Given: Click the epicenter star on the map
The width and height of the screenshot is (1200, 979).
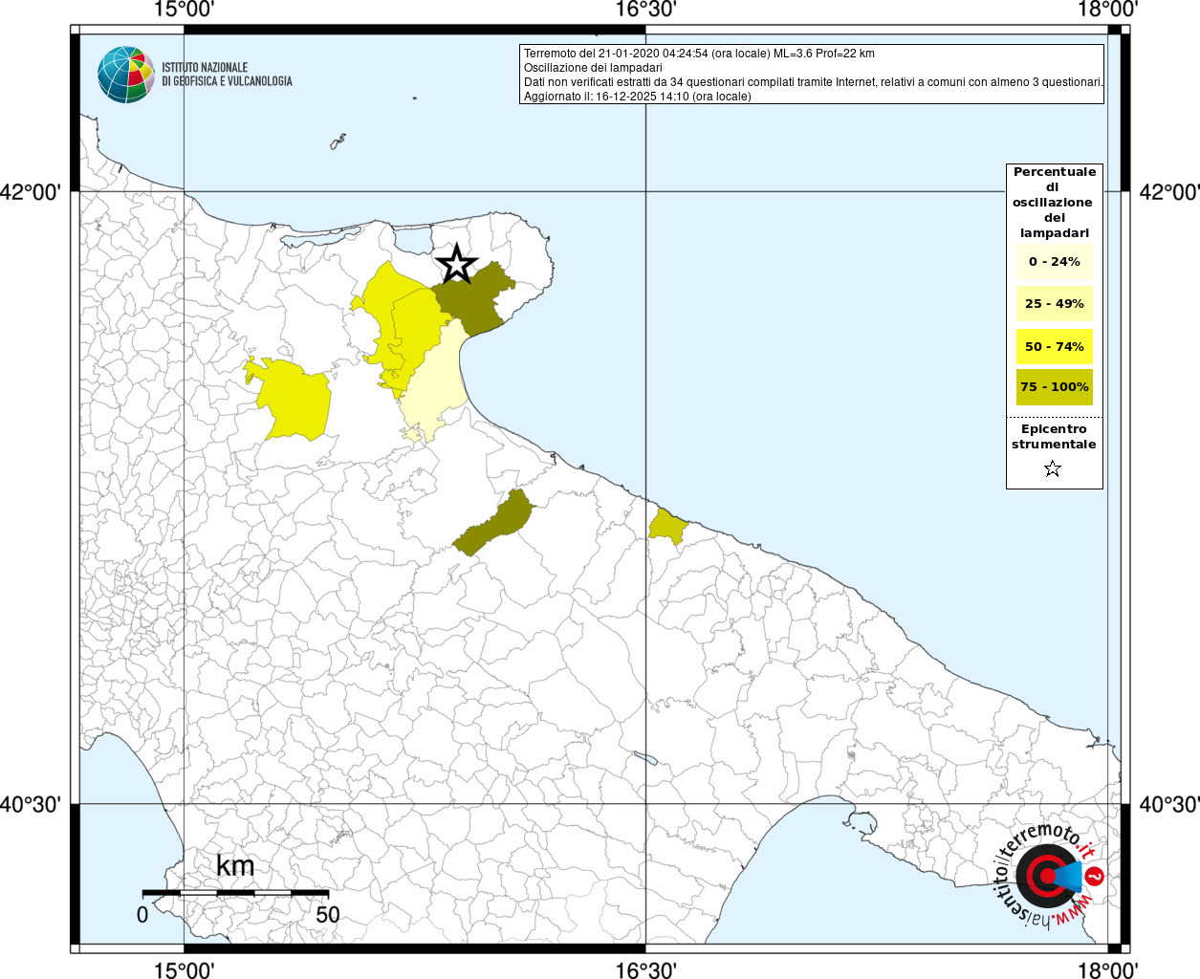Looking at the screenshot, I should point(457,264).
